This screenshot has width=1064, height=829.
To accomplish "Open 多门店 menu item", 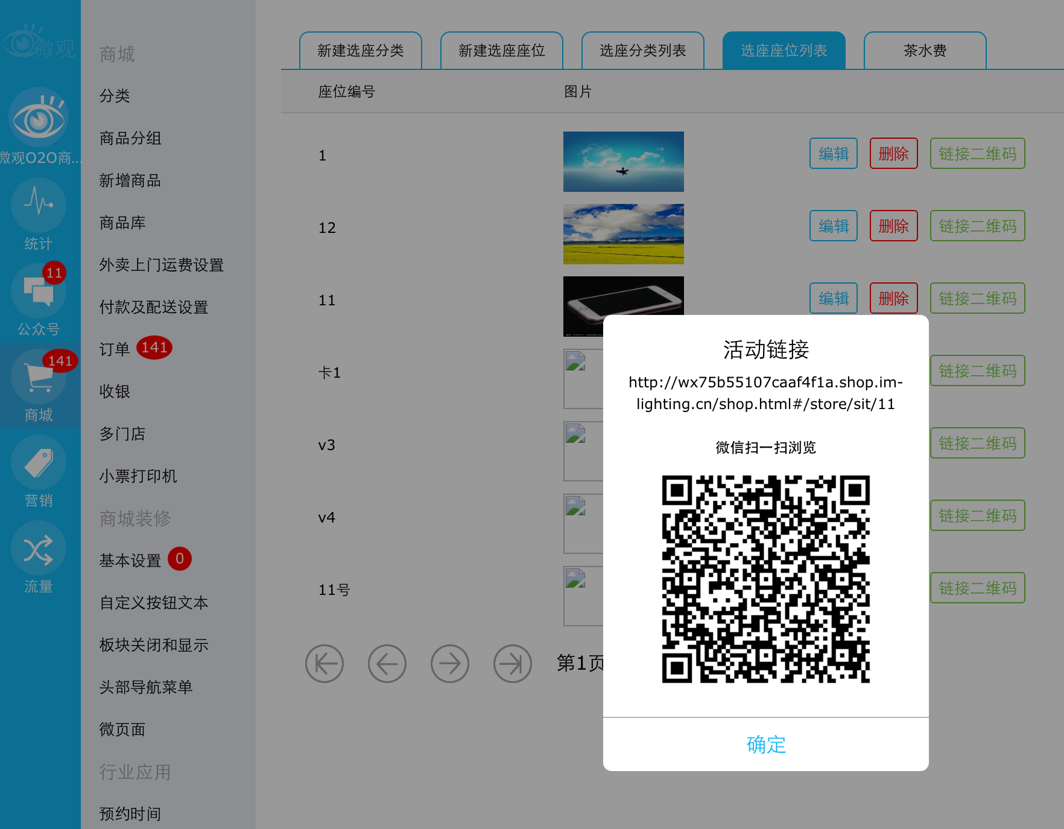I will point(122,434).
